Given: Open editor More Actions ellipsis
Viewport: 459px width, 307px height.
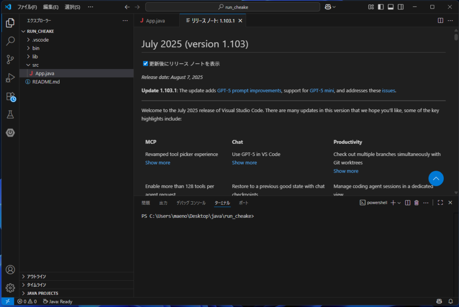Looking at the screenshot, I should [x=450, y=21].
